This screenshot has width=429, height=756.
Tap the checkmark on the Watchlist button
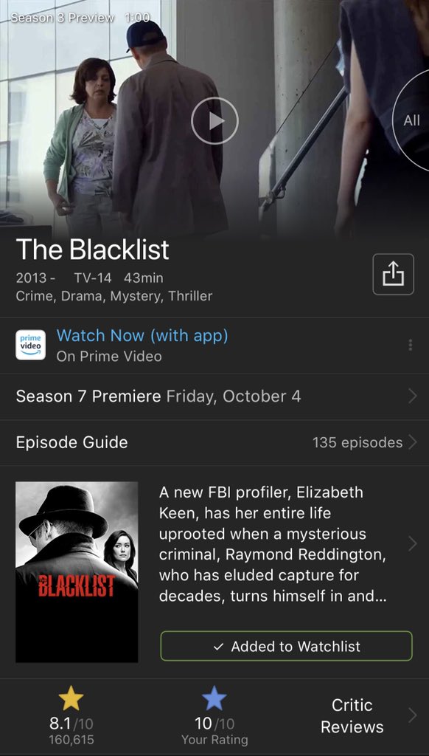[x=218, y=647]
